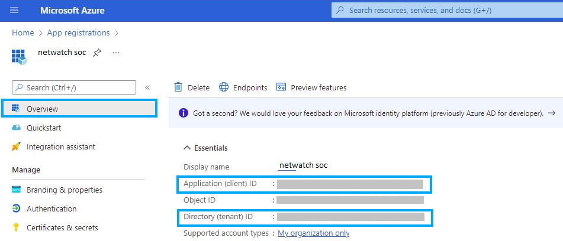563x241 pixels.
Task: Click the info icon in feedback banner
Action: 183,113
